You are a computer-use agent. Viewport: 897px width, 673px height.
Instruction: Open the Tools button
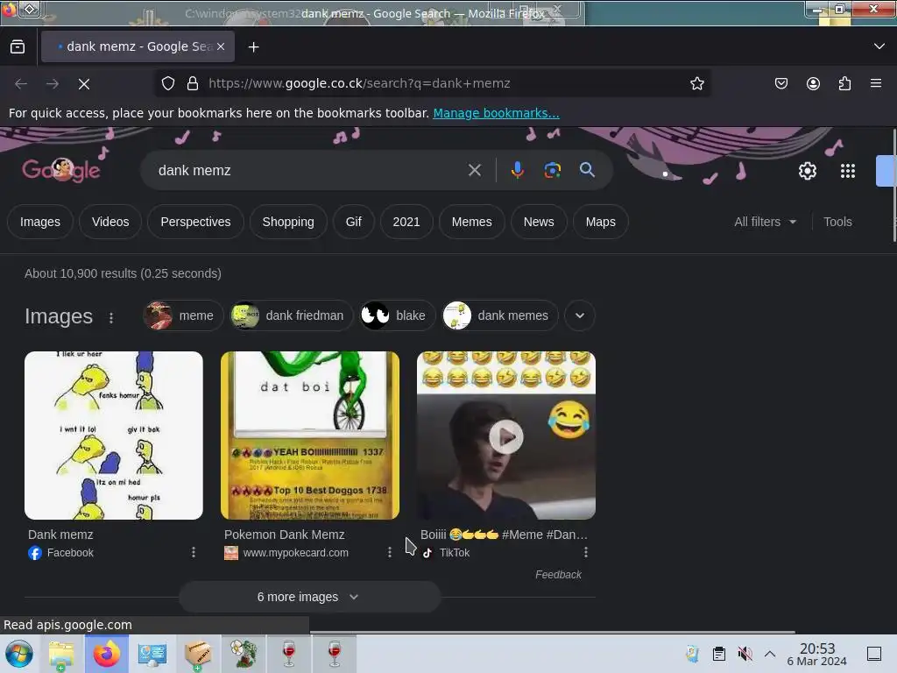coord(837,222)
